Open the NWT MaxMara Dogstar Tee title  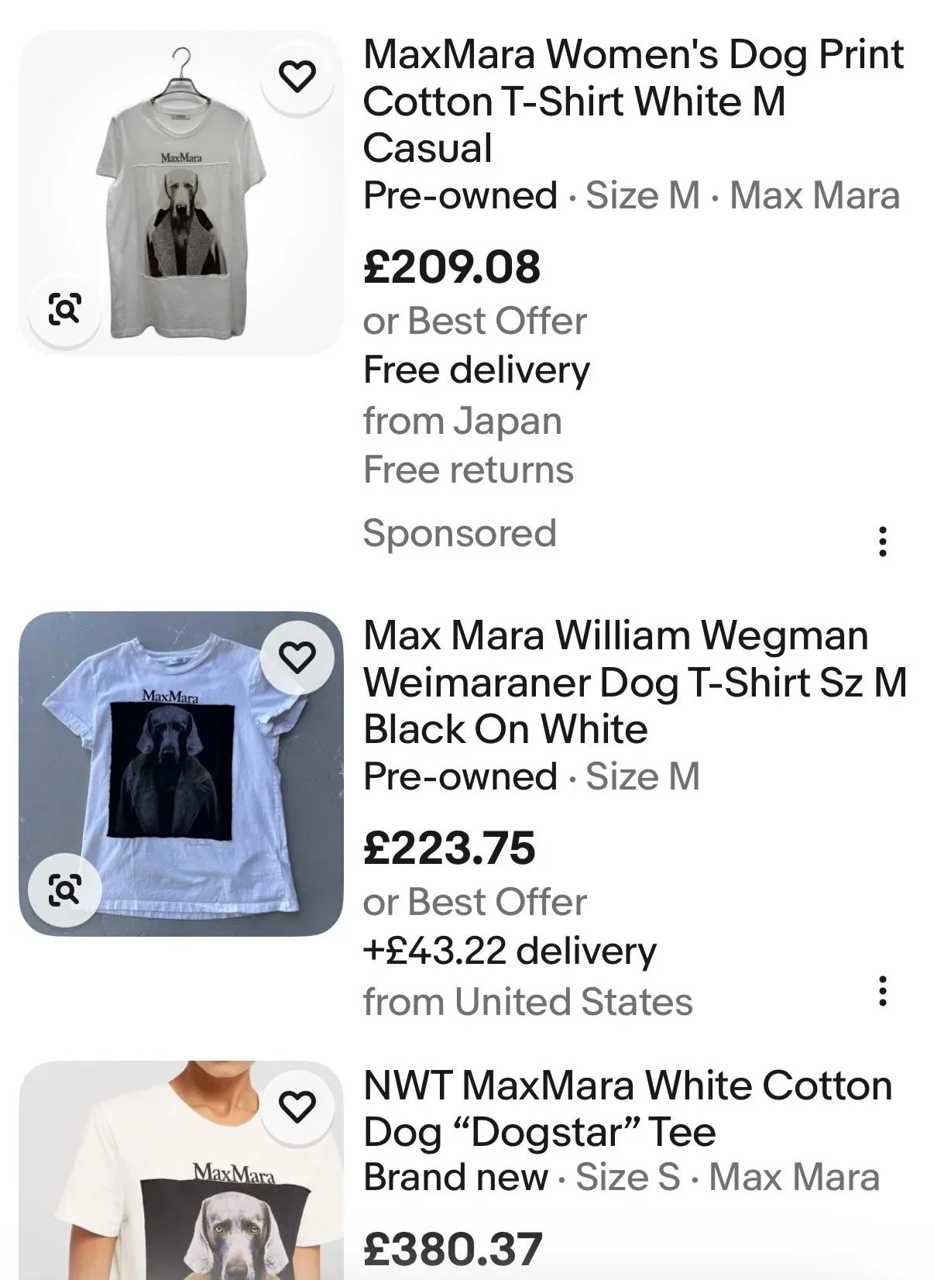point(628,1109)
